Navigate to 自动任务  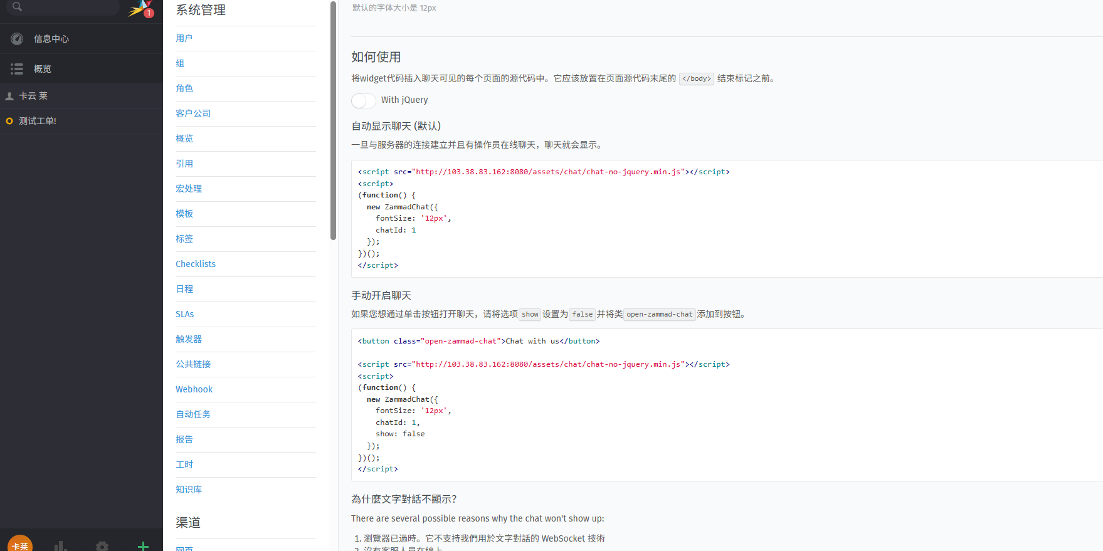point(193,414)
